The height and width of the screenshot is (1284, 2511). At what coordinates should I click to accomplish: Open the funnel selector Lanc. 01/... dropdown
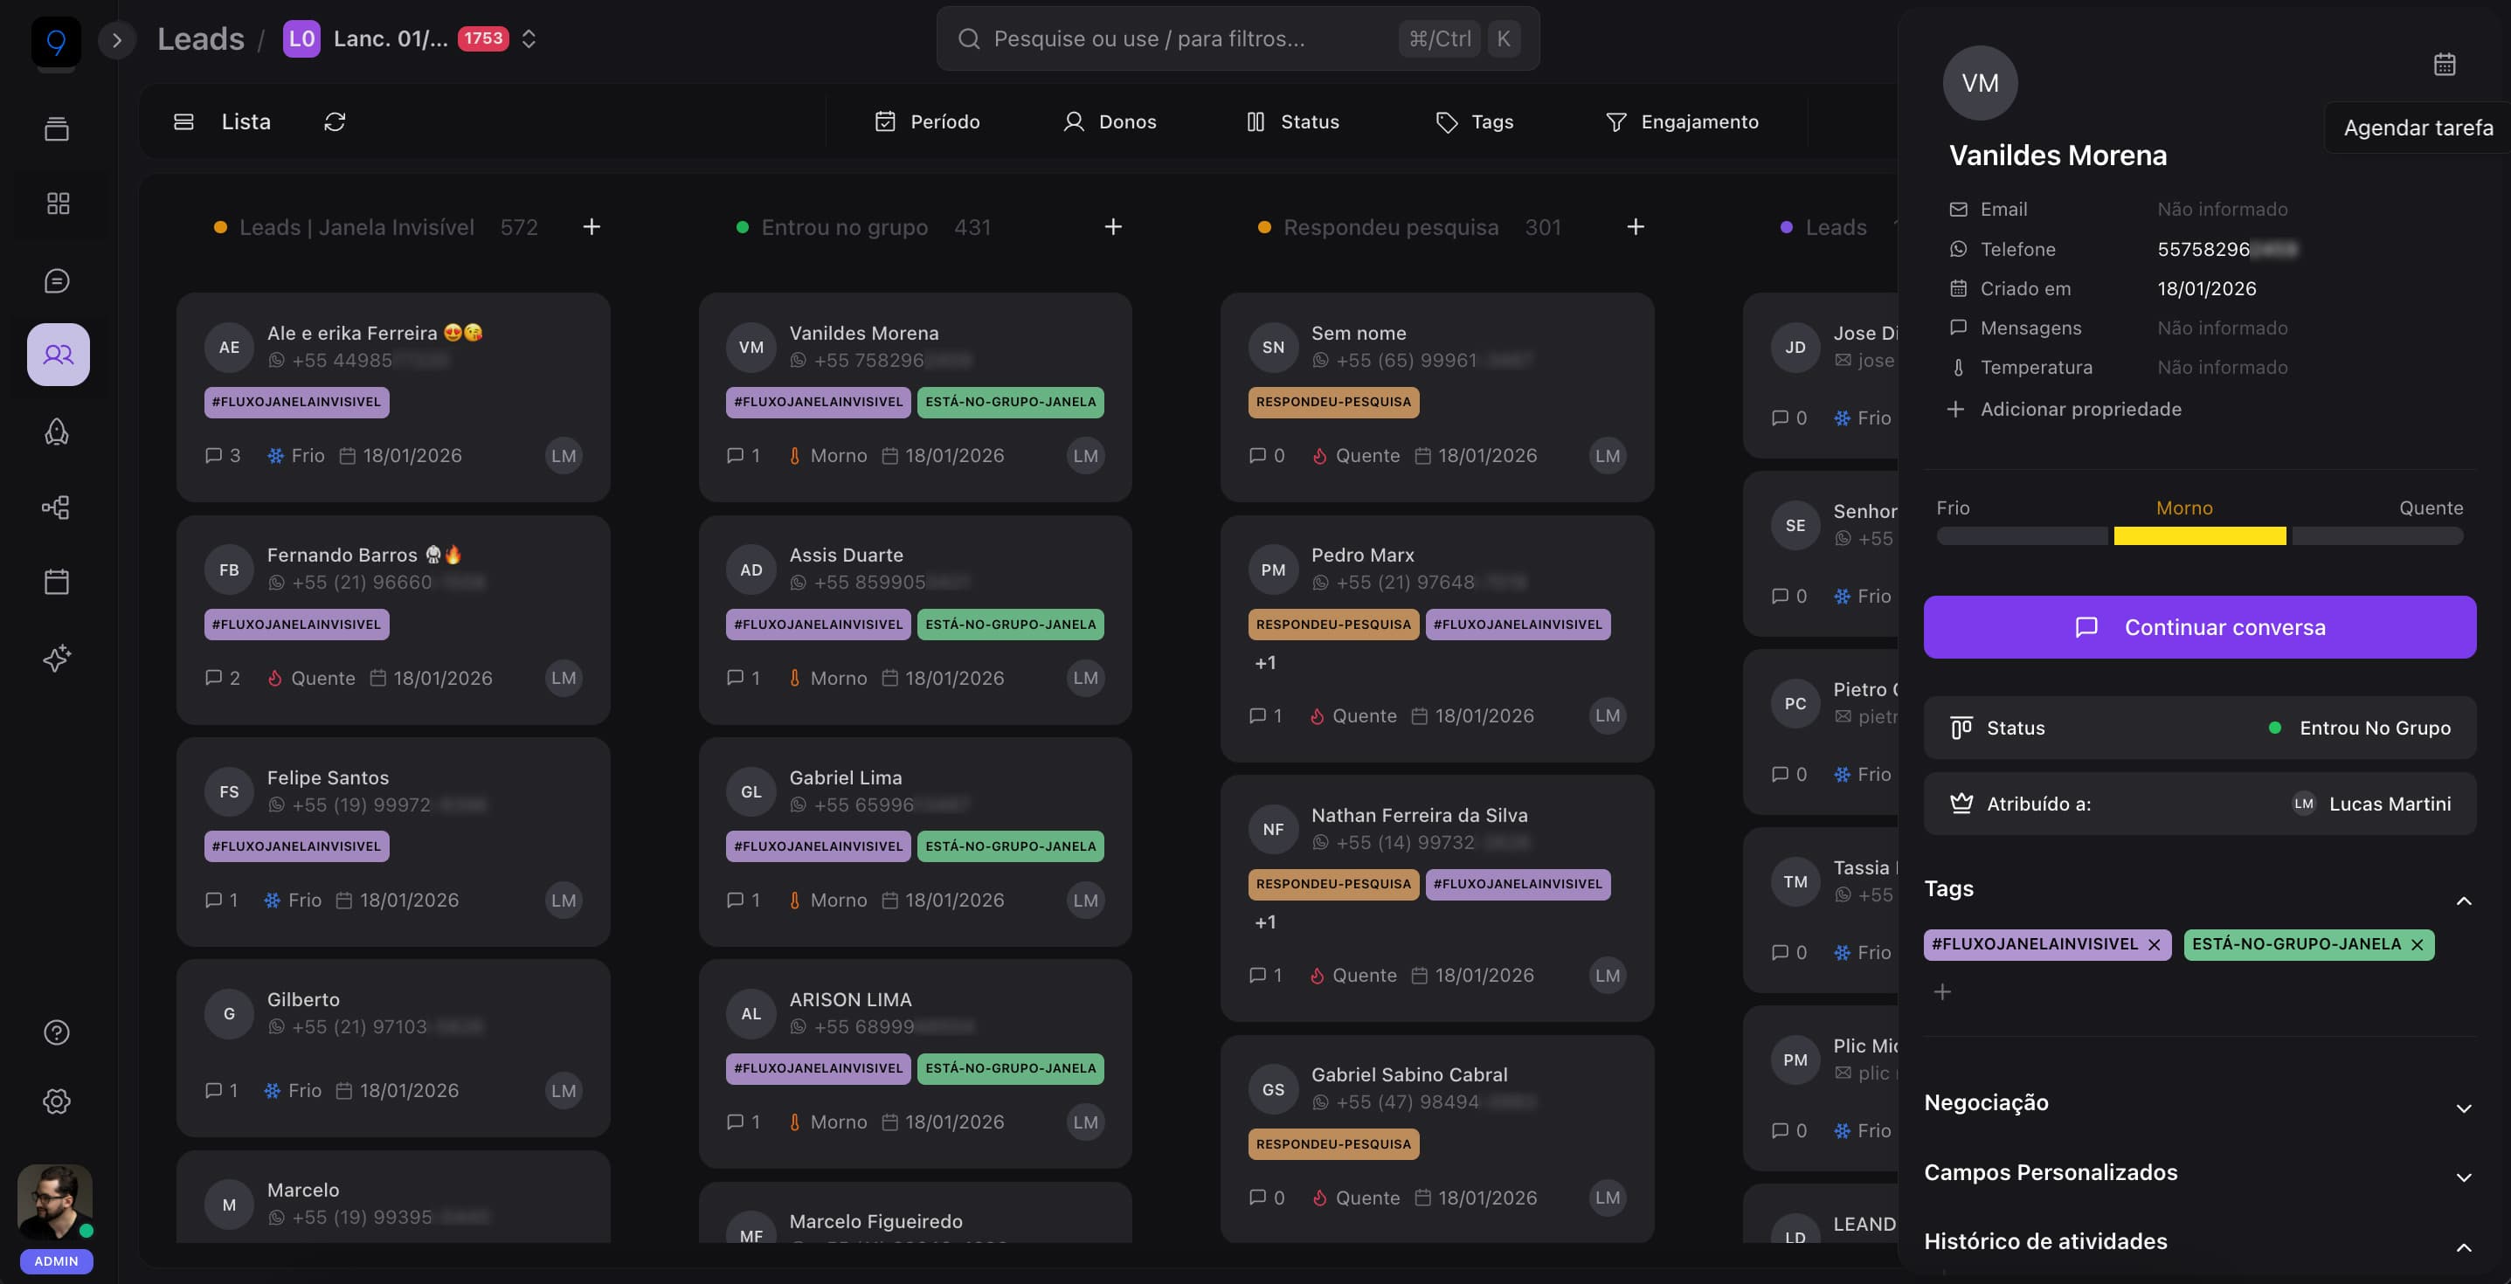coord(410,39)
